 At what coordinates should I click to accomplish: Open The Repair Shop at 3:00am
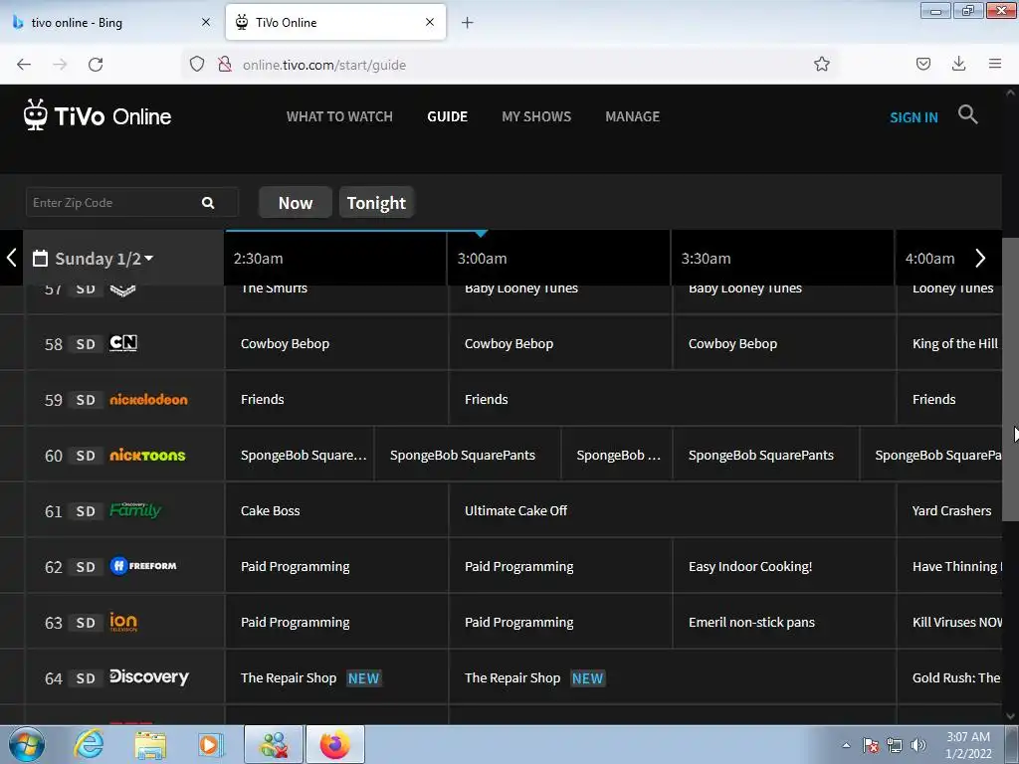[x=672, y=677]
